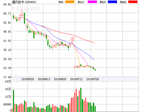Click the 46.91 price axis label
Viewport: 153px width, 112px height.
[7, 32]
